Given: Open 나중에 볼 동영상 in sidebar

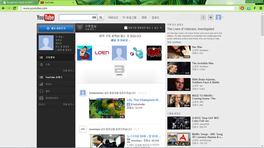Looking at the screenshot, I should pos(63,50).
